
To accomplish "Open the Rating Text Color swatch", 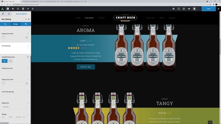I will click(4, 83).
